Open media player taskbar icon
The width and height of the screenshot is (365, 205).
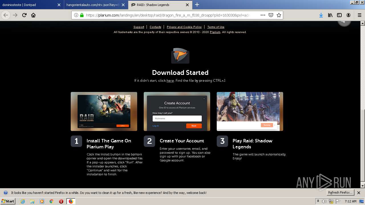pos(42,201)
